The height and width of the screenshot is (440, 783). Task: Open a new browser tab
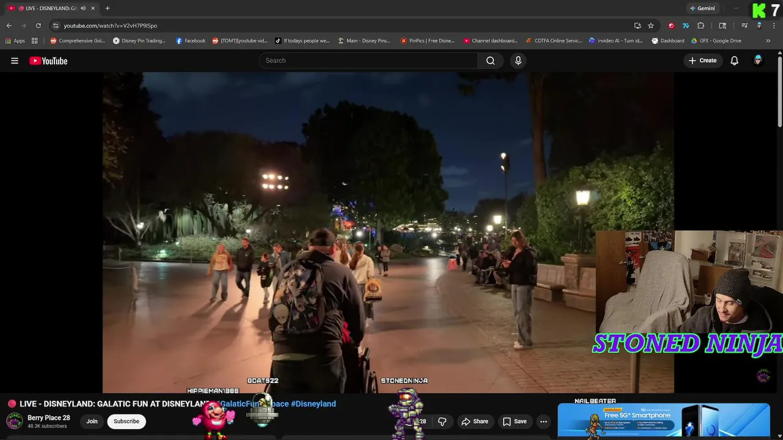coord(107,9)
